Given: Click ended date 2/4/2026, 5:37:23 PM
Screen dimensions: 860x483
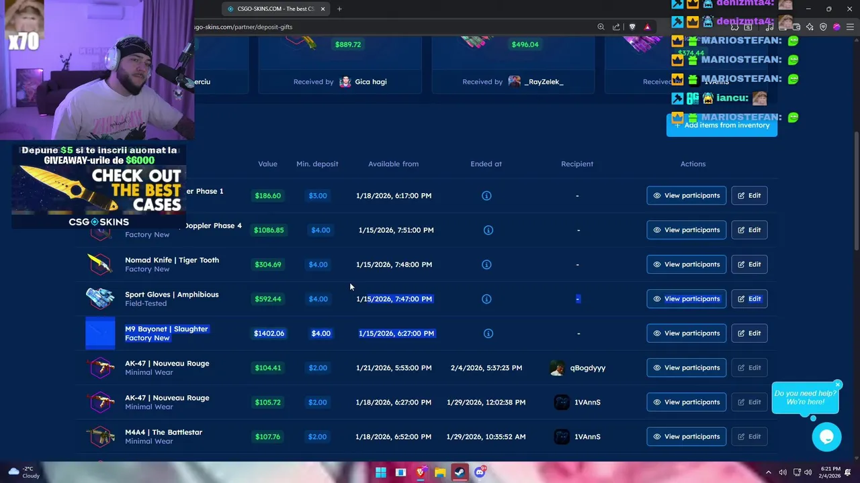Looking at the screenshot, I should [486, 368].
